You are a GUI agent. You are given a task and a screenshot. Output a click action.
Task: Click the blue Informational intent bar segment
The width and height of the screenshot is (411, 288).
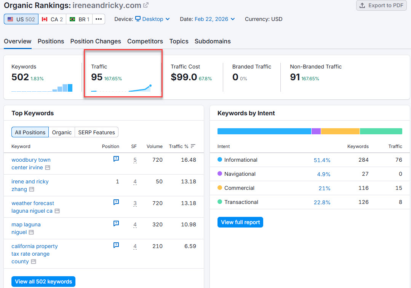coord(264,131)
